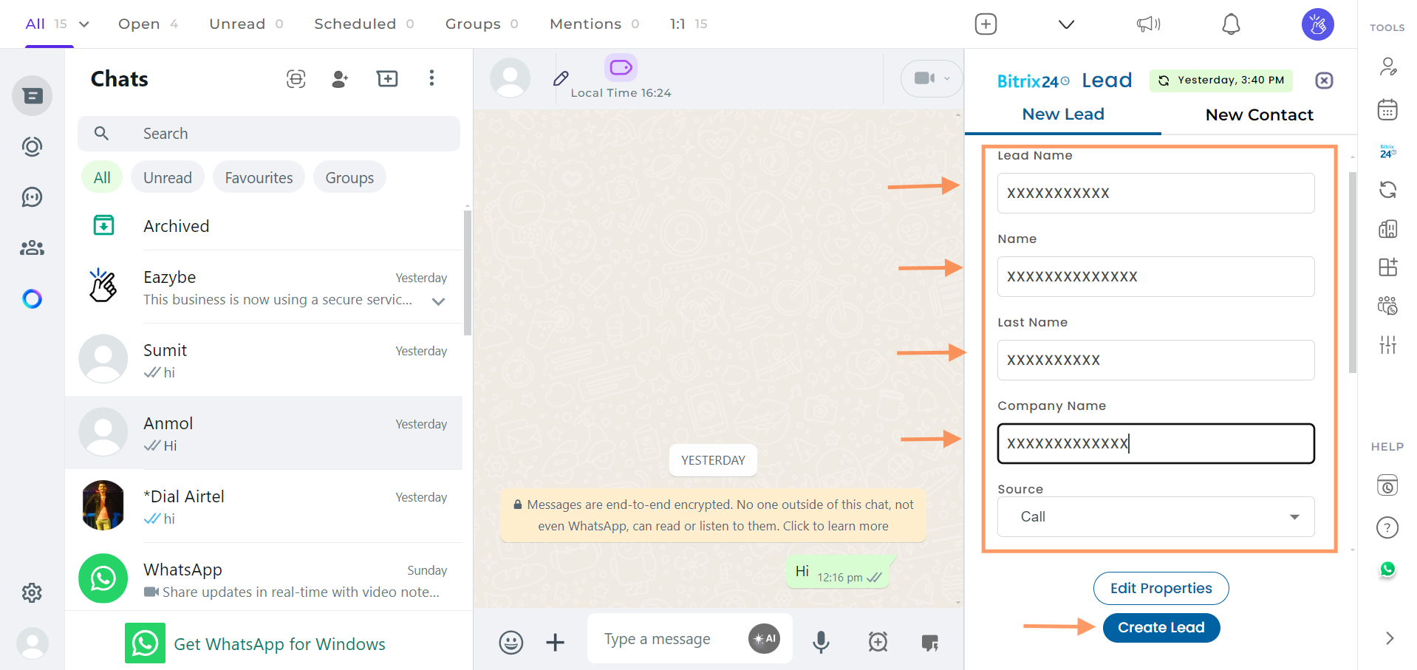Viewport: 1417px width, 670px height.
Task: Open the status ring icon in the sidebar
Action: point(32,147)
